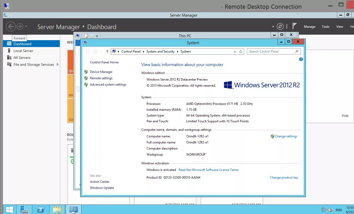Image resolution: width=354 pixels, height=214 pixels.
Task: Click the Dashboard grid icon
Action: [x=9, y=44]
